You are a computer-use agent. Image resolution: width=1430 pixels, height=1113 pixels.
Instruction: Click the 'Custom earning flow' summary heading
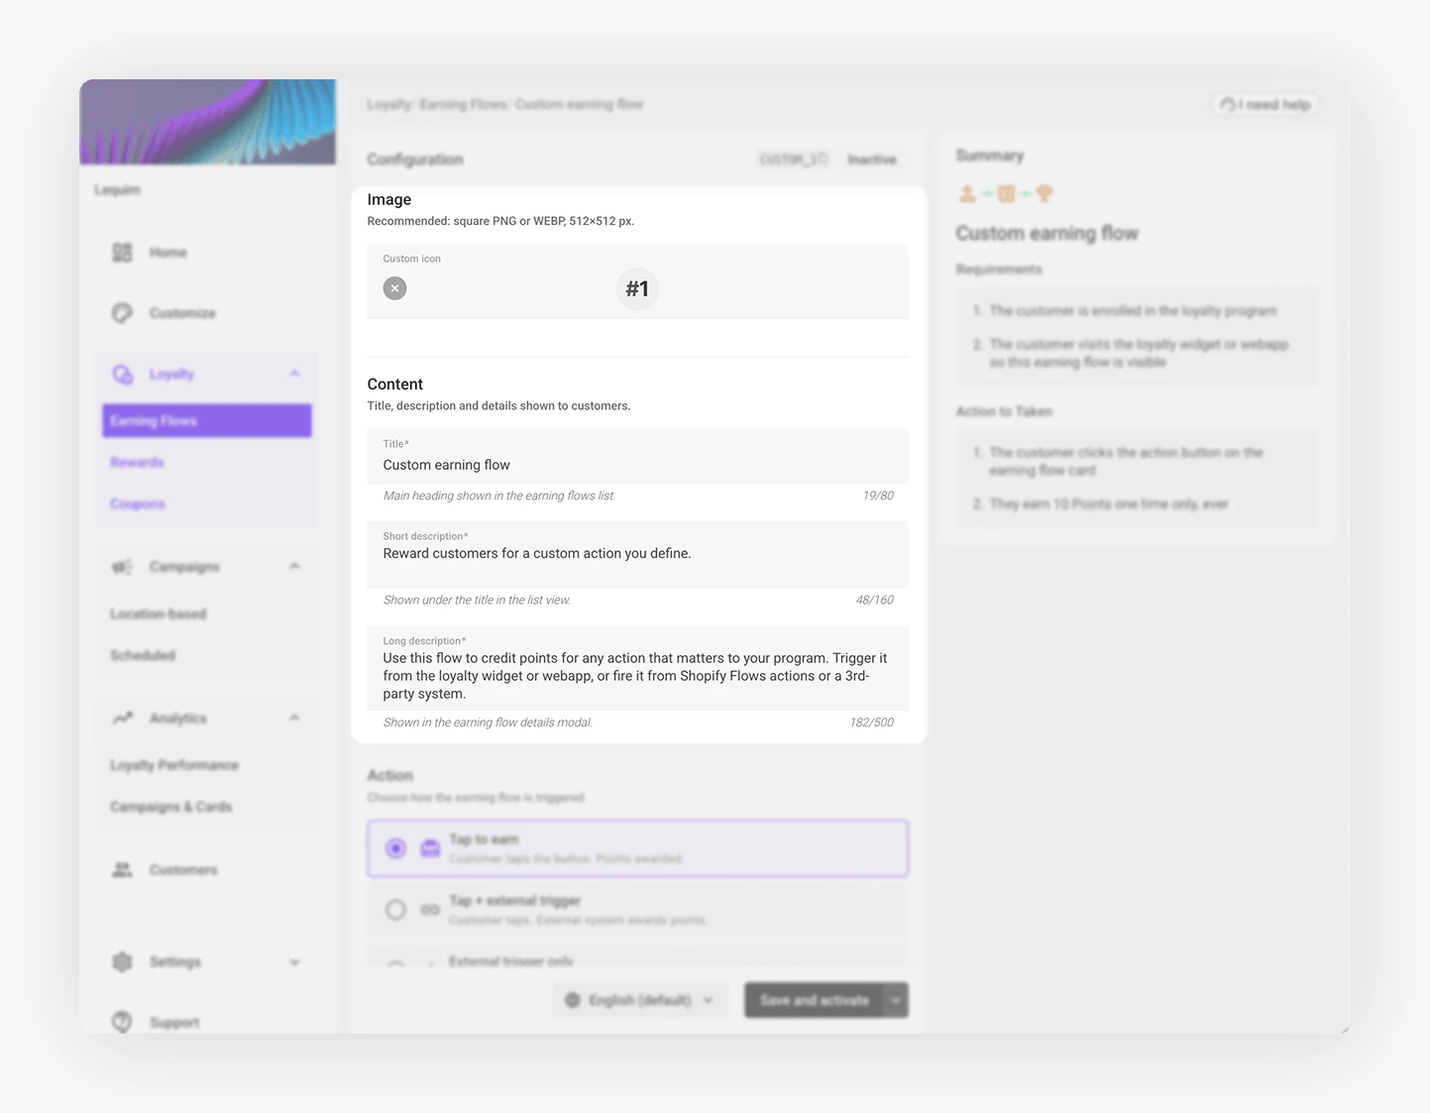[x=1046, y=233]
